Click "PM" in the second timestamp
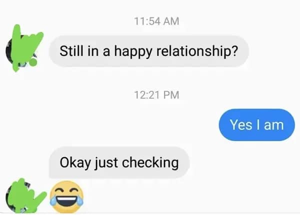Image resolution: width=300 pixels, height=215 pixels. click(x=171, y=95)
